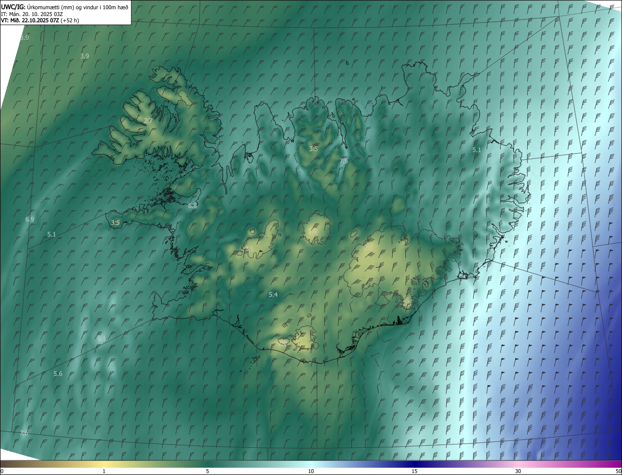Viewport: 622px width, 475px height.
Task: Click the 5.4 value label on the map
Action: 273,295
